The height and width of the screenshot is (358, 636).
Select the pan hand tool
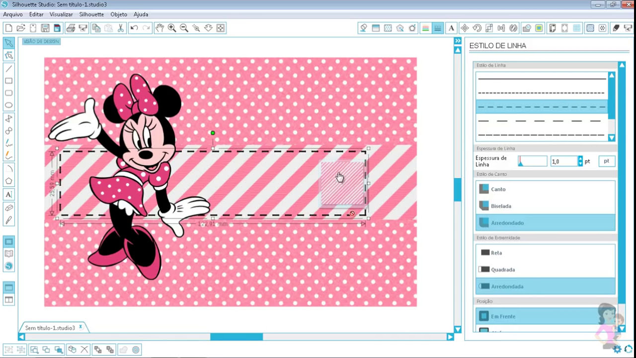click(159, 28)
